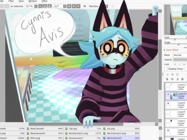Open the Window menu
The height and width of the screenshot is (140, 187).
tap(33, 1)
